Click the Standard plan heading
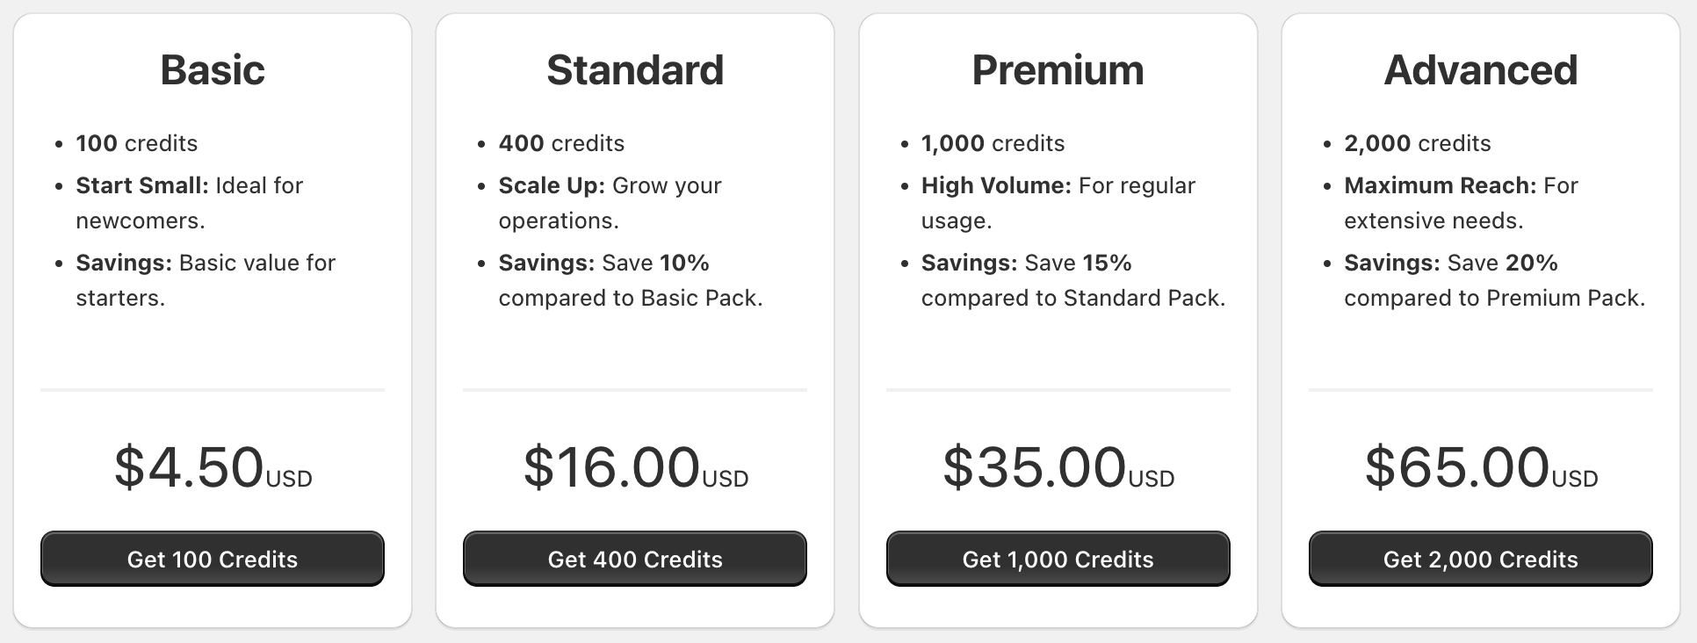 coord(635,70)
